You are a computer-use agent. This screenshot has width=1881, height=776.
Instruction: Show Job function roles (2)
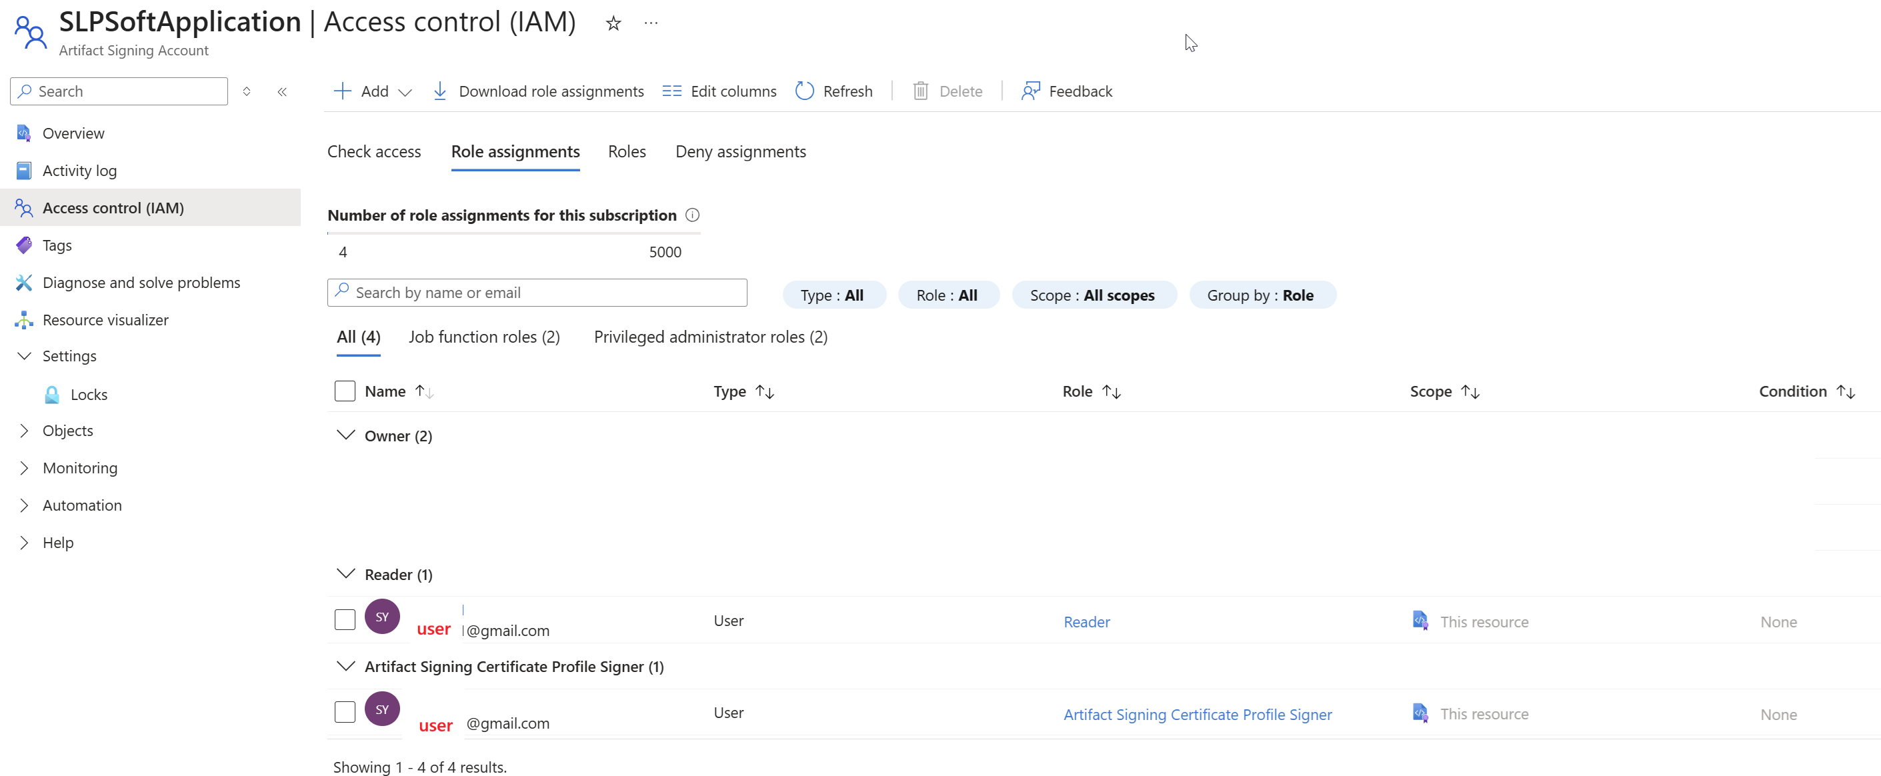[x=484, y=337]
